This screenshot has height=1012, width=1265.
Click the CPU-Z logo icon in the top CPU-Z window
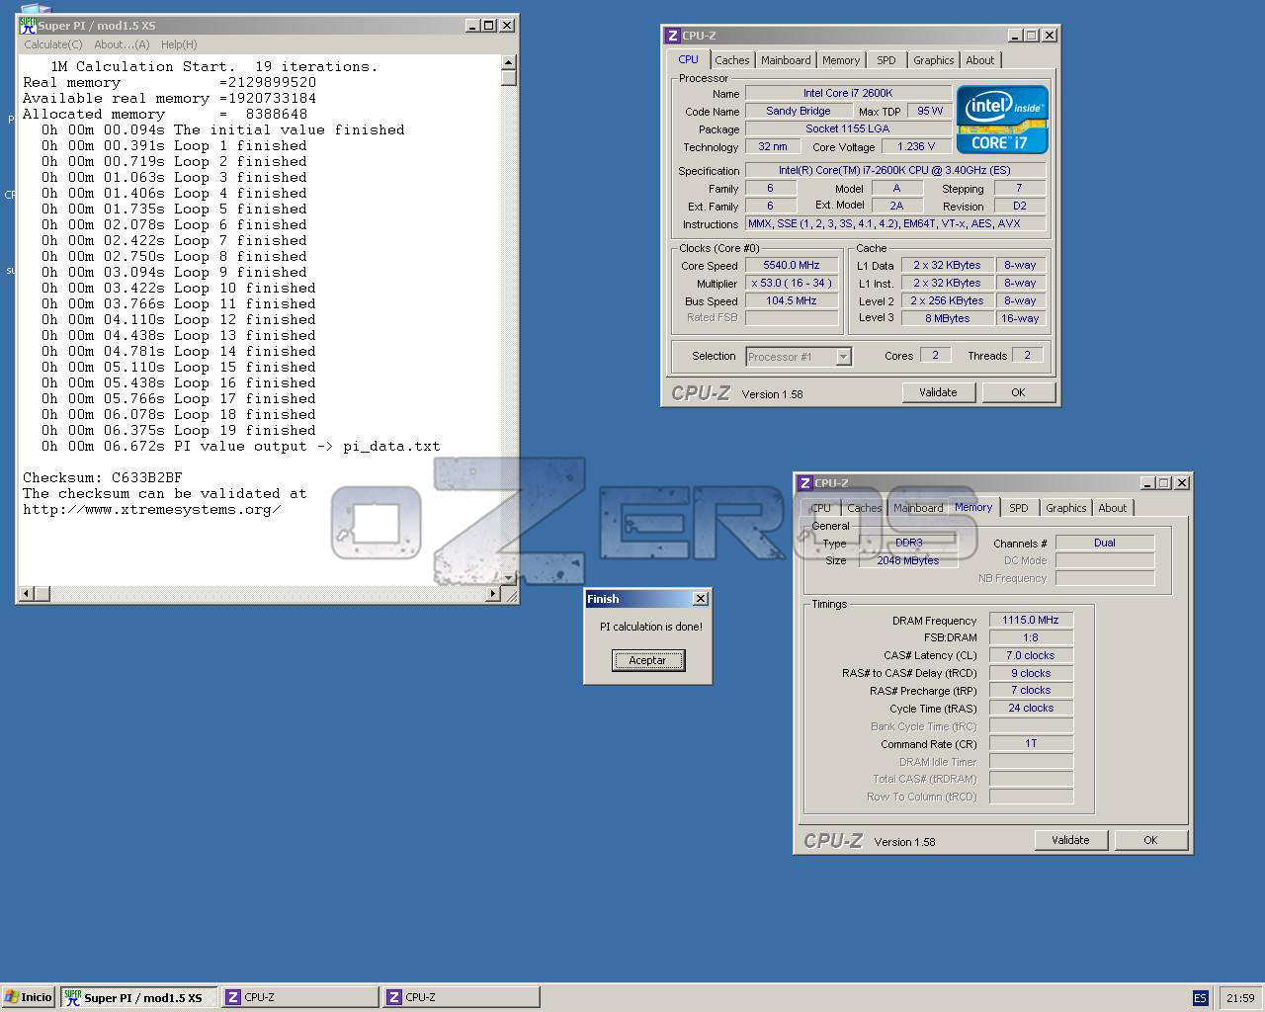[673, 36]
